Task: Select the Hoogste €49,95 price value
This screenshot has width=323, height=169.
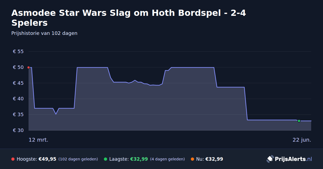Action: pos(47,159)
